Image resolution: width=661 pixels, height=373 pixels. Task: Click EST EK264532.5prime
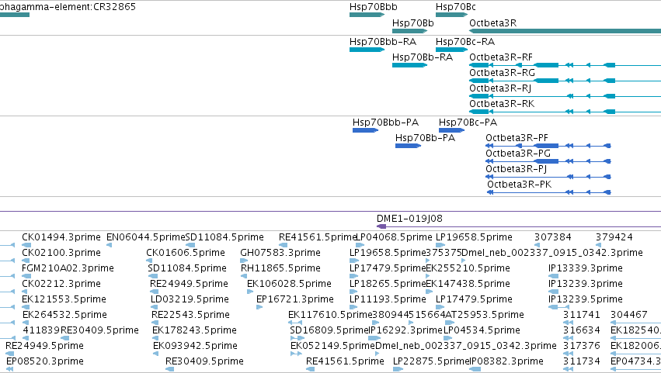click(x=64, y=316)
